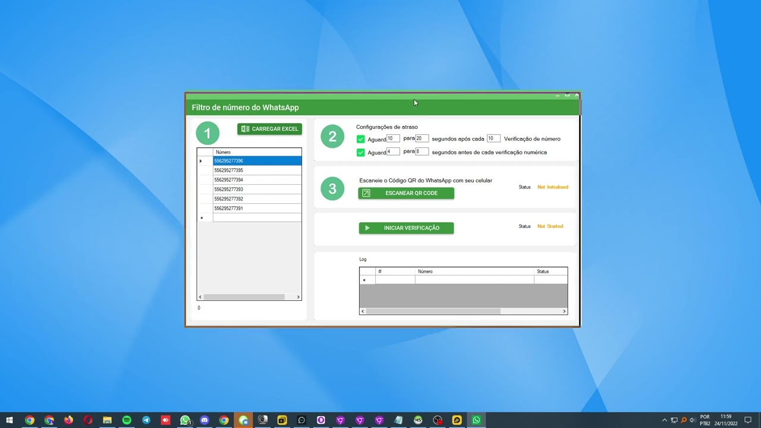Click the input field containing 4
This screenshot has height=428, width=761.
(x=392, y=152)
